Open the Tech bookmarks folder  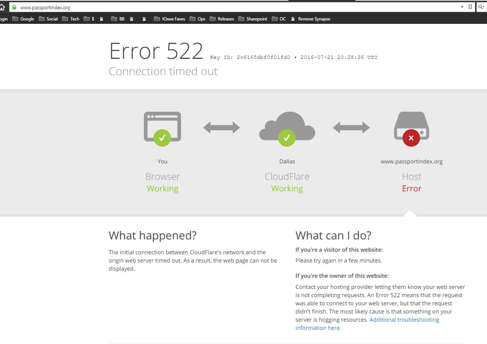[x=71, y=19]
